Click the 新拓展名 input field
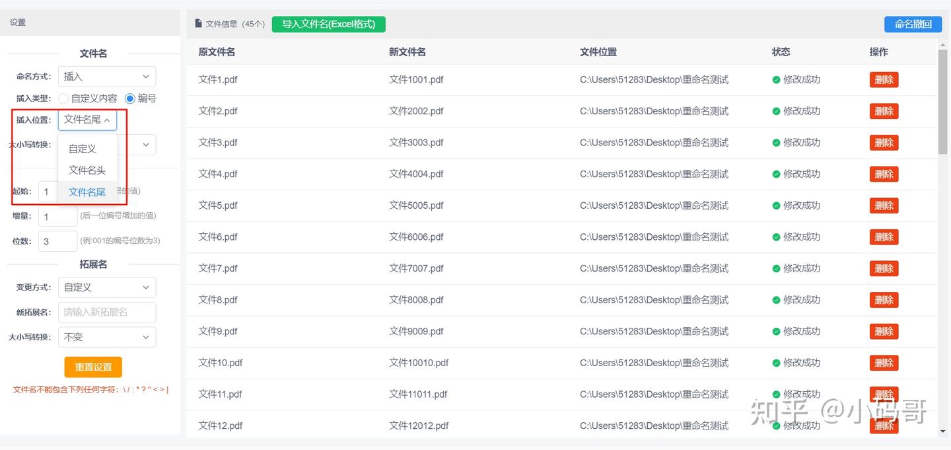951x450 pixels. pos(107,313)
